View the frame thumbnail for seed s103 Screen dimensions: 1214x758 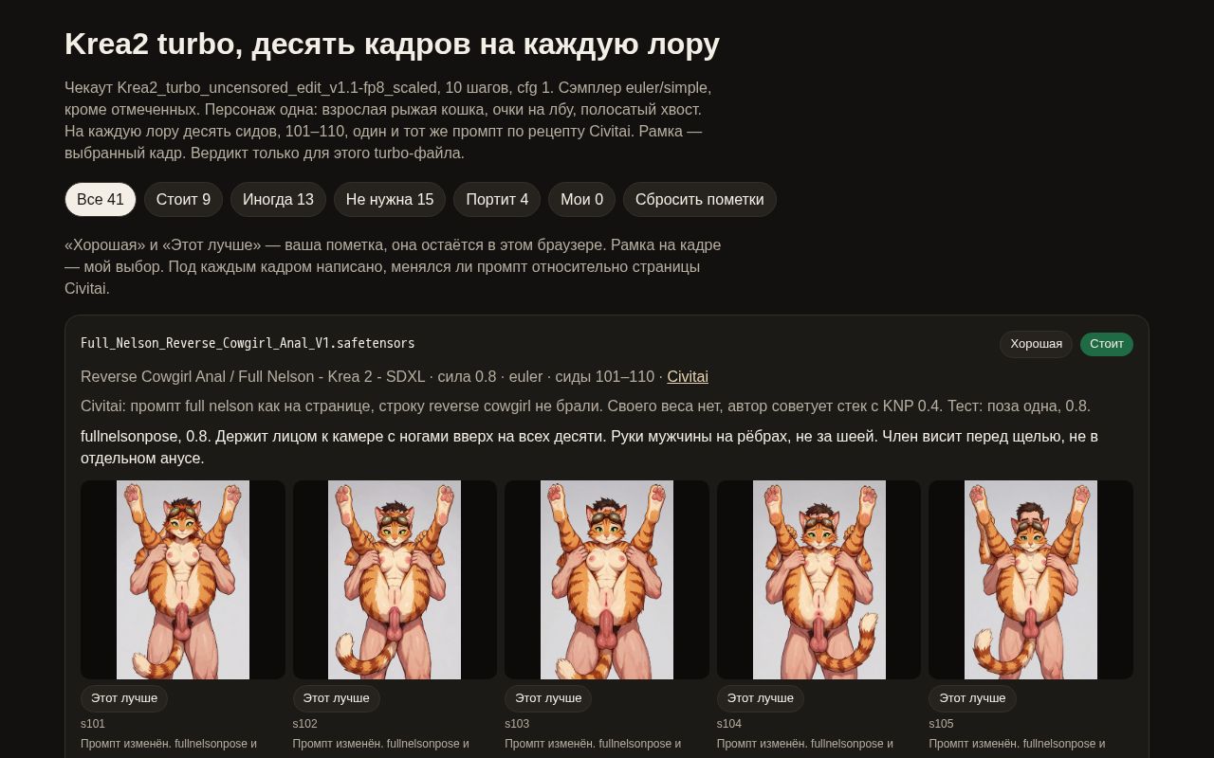pos(607,580)
